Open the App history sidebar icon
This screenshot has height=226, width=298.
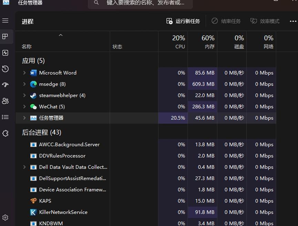pos(5,69)
